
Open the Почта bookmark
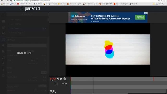click(x=13, y=4)
